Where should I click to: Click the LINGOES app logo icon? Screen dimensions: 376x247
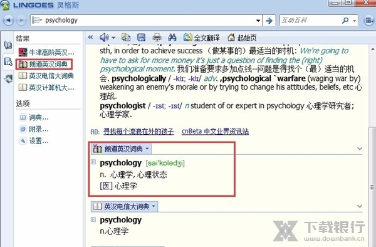(x=5, y=5)
